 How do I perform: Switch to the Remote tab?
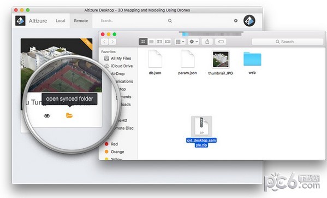point(81,21)
